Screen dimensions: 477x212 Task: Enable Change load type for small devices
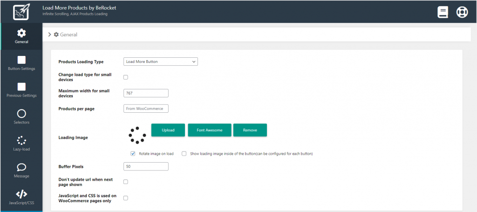coord(126,77)
